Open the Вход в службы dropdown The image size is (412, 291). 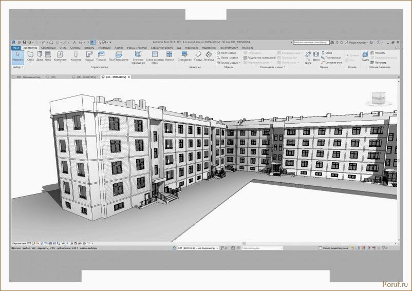[357, 42]
